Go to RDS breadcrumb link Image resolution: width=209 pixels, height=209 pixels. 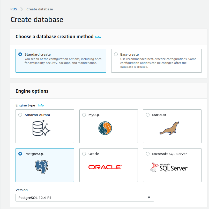(14, 9)
